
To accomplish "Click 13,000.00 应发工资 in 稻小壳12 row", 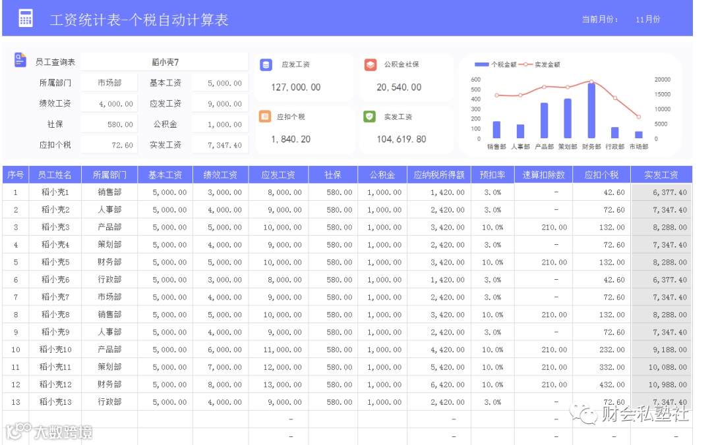I will [278, 384].
